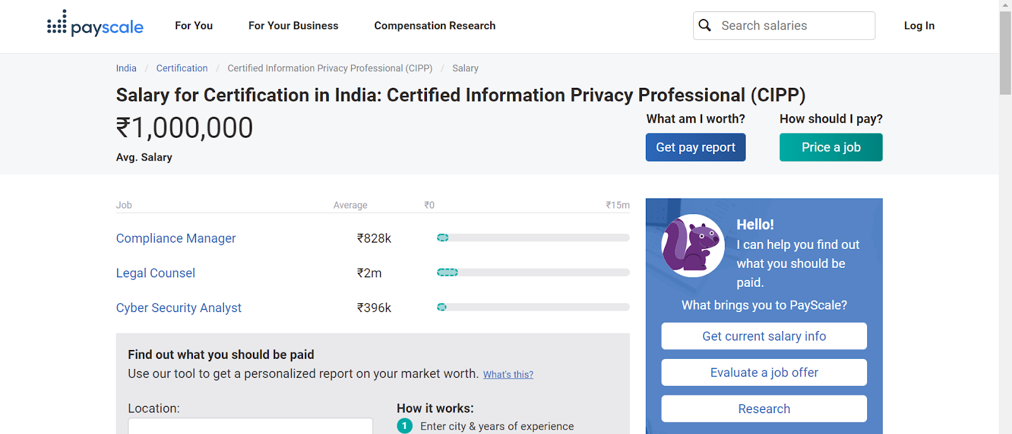Open the Compensation Research menu
Image resolution: width=1012 pixels, height=434 pixels.
[x=435, y=26]
